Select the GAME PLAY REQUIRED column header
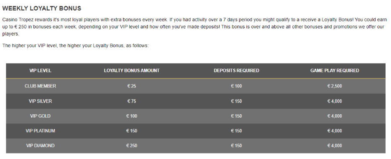The width and height of the screenshot is (391, 159). tap(335, 71)
